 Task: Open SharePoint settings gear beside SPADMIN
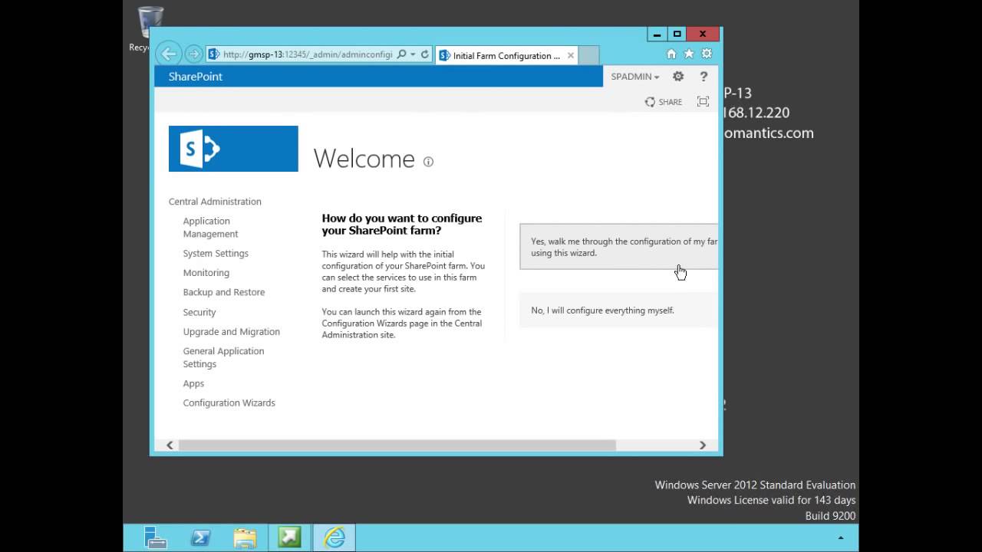pyautogui.click(x=678, y=77)
